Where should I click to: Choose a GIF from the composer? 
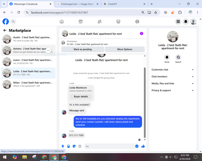click(x=80, y=146)
